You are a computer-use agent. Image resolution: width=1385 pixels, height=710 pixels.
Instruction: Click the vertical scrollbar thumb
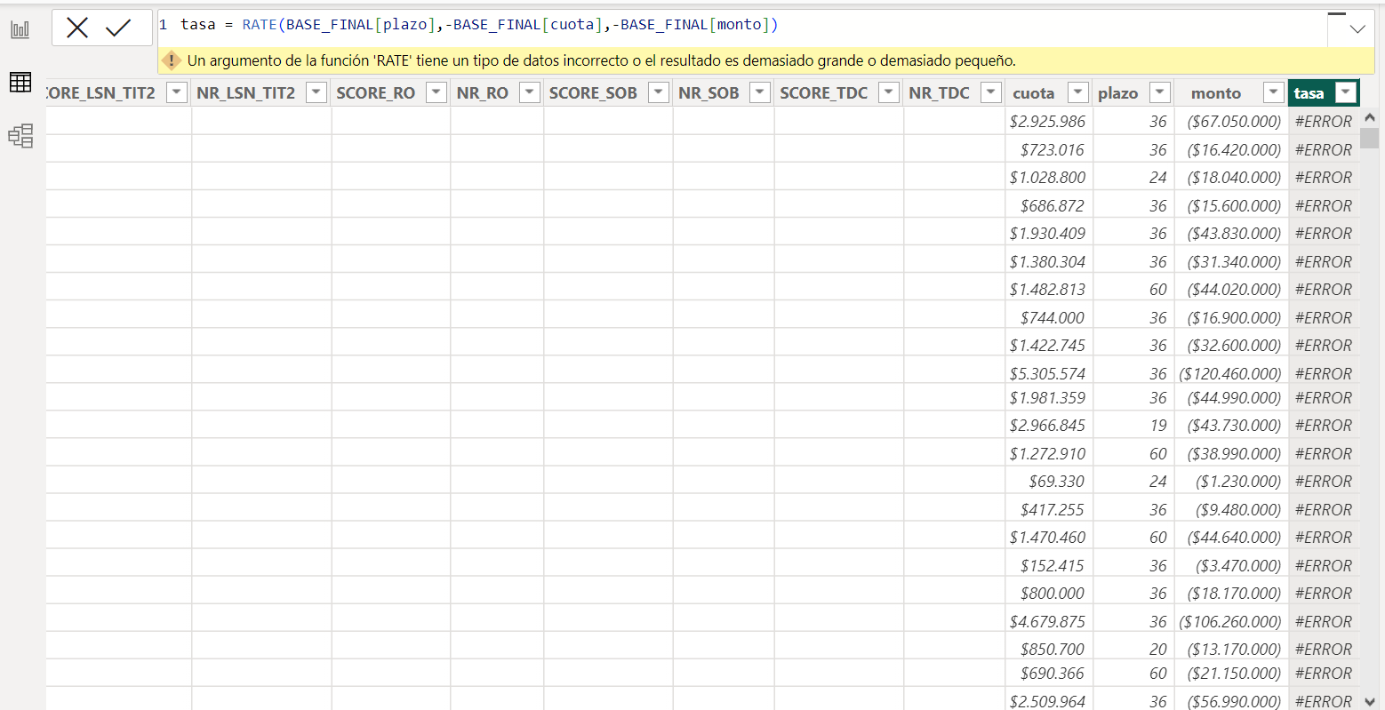1369,138
